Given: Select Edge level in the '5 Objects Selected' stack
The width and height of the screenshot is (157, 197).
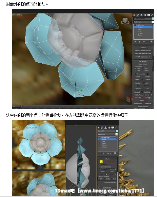Looking at the screenshot, I should coord(139,29).
